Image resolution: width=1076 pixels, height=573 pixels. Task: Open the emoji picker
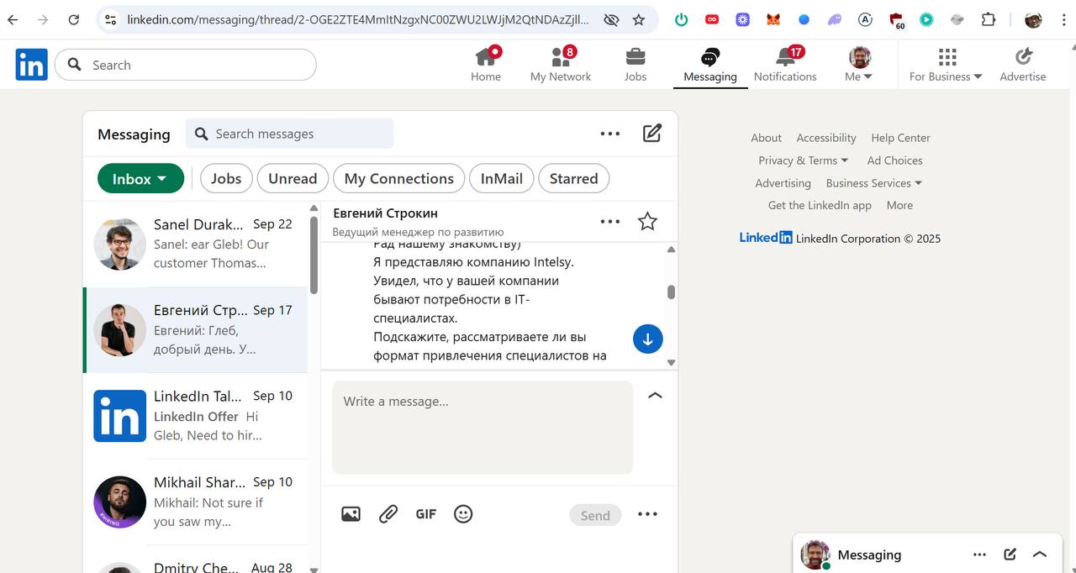click(x=463, y=514)
